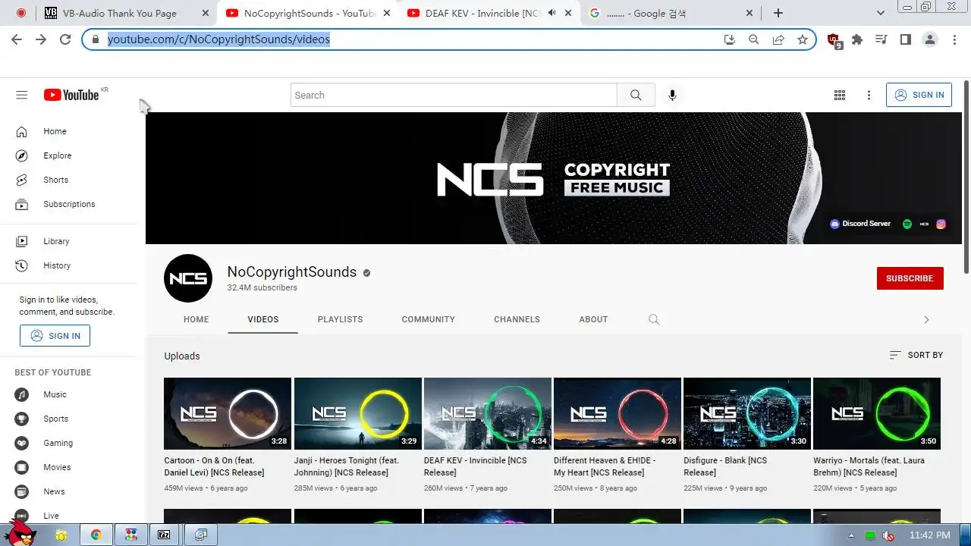Screen dimensions: 971x546
Task: Click SIGN IN in the sidebar
Action: click(x=55, y=336)
